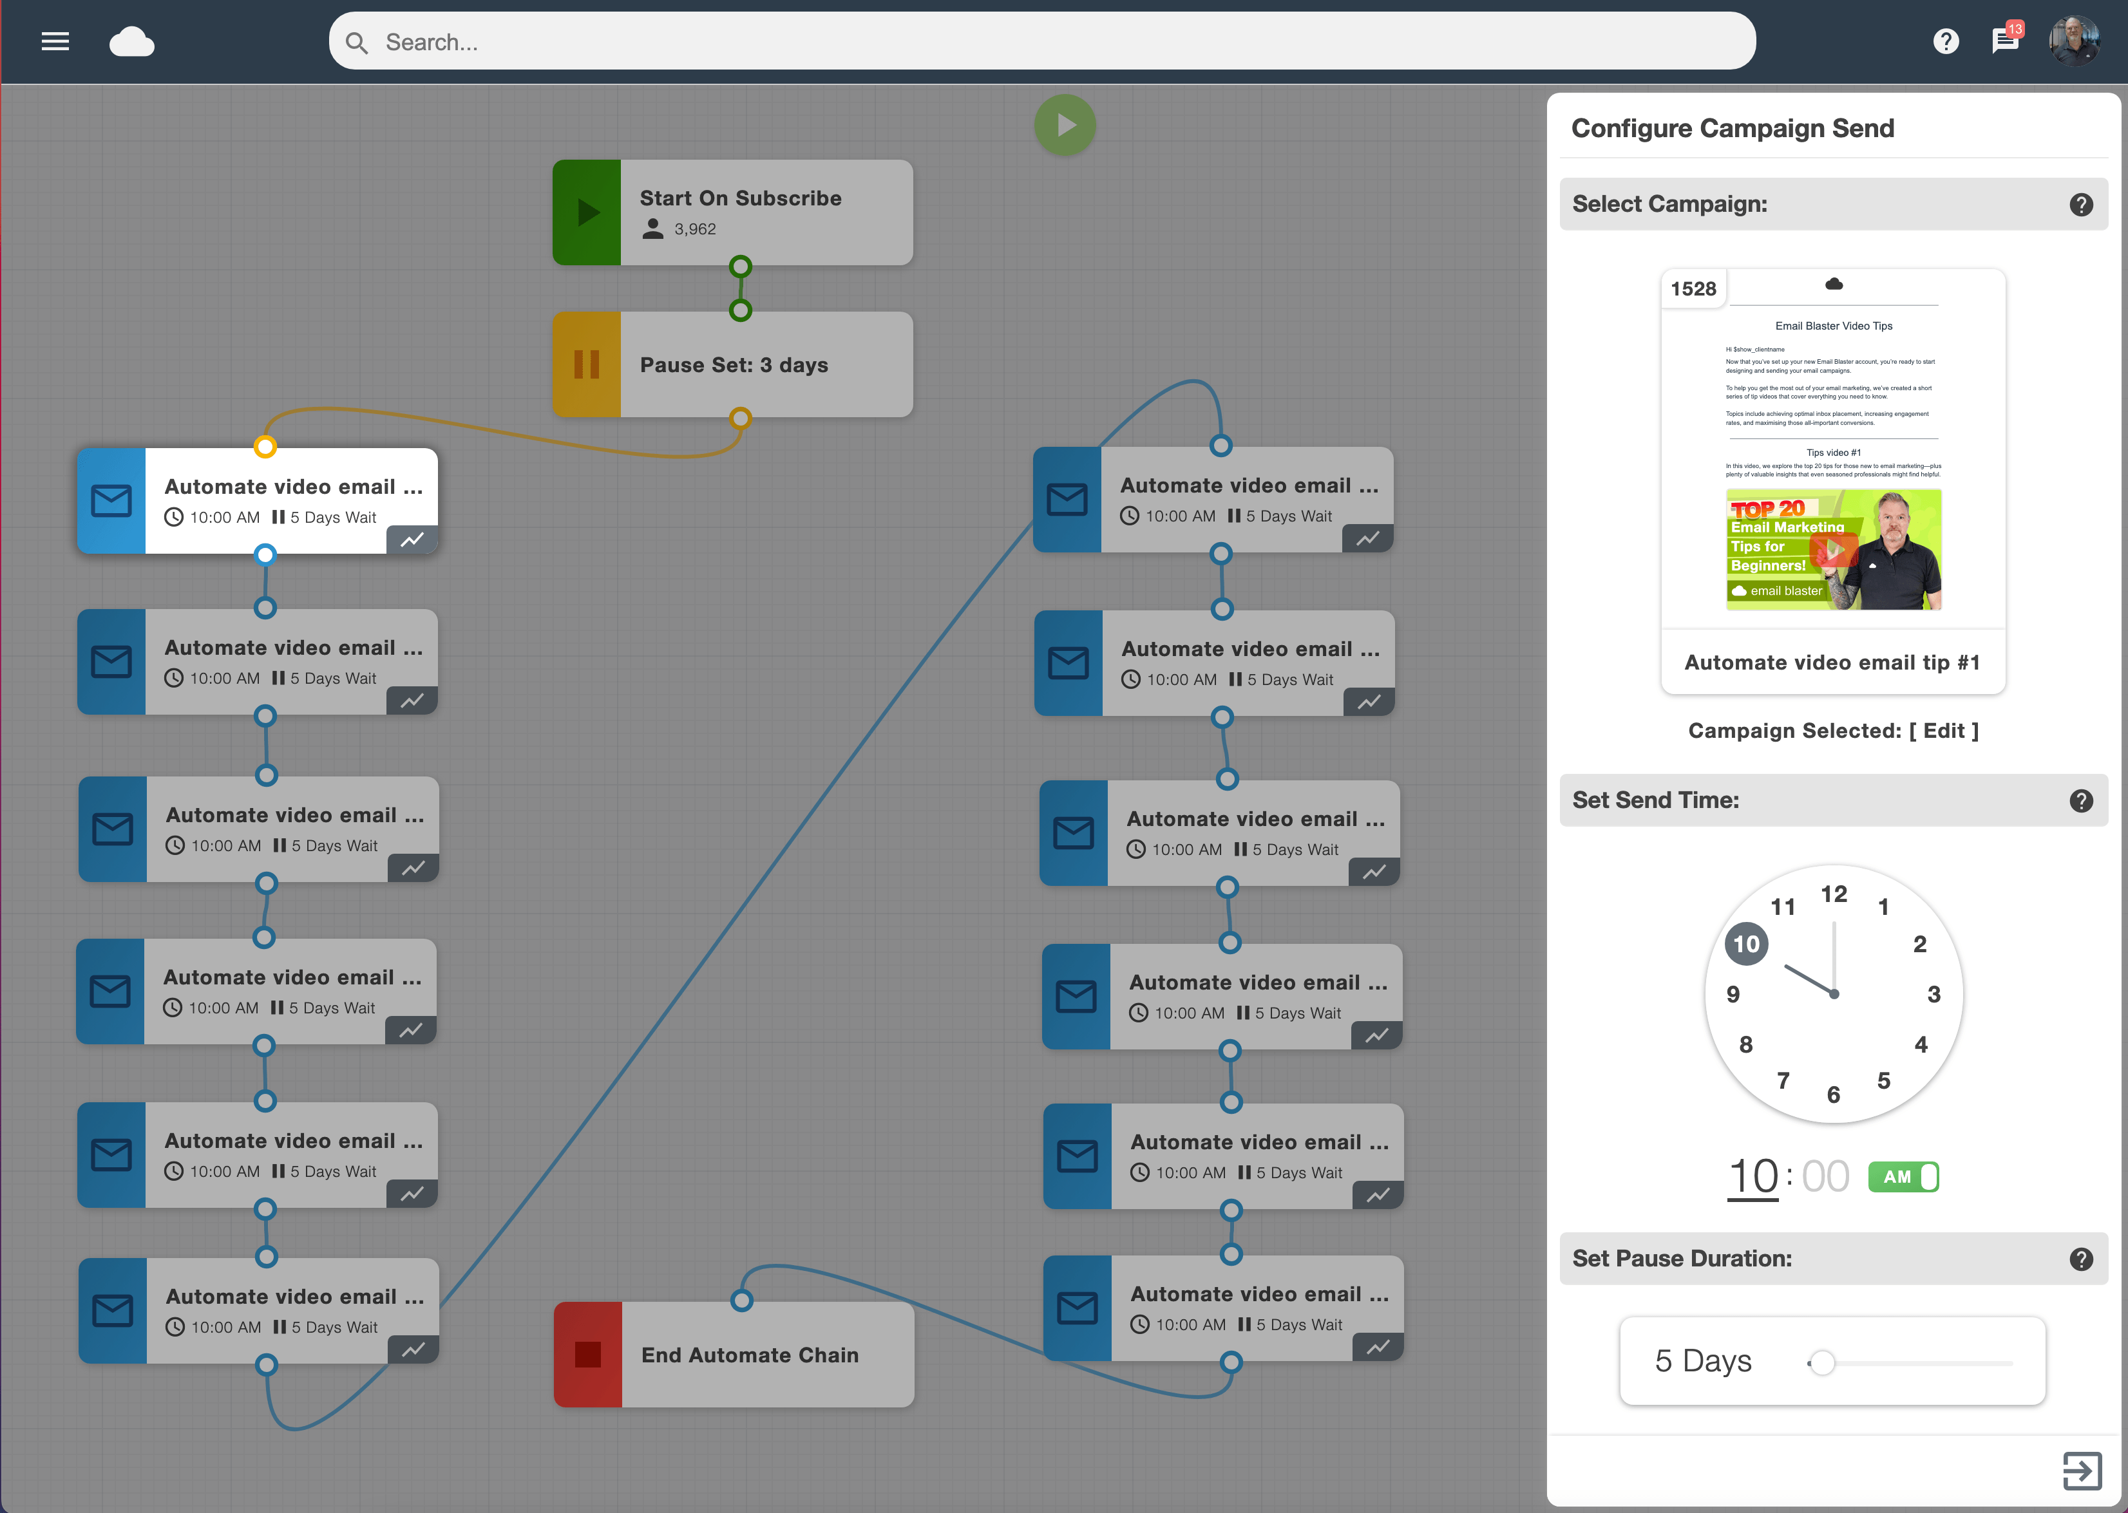Click the orange pause icon on Pause Set node

(x=587, y=364)
